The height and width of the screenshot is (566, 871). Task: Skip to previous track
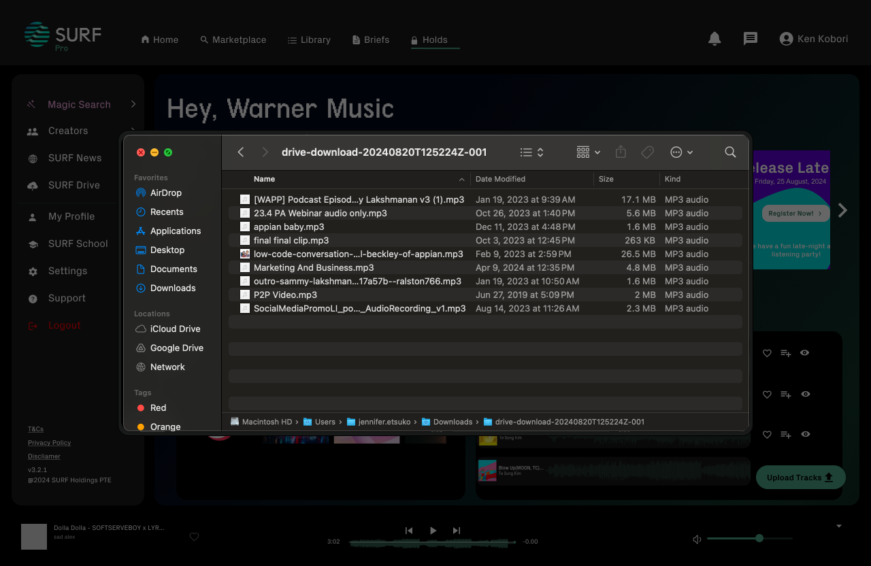coord(409,531)
